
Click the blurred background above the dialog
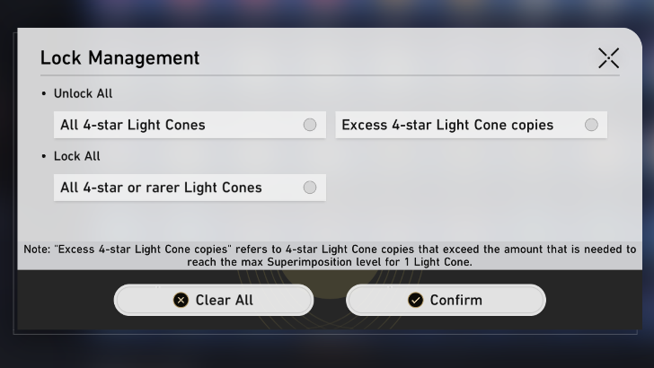point(327,13)
